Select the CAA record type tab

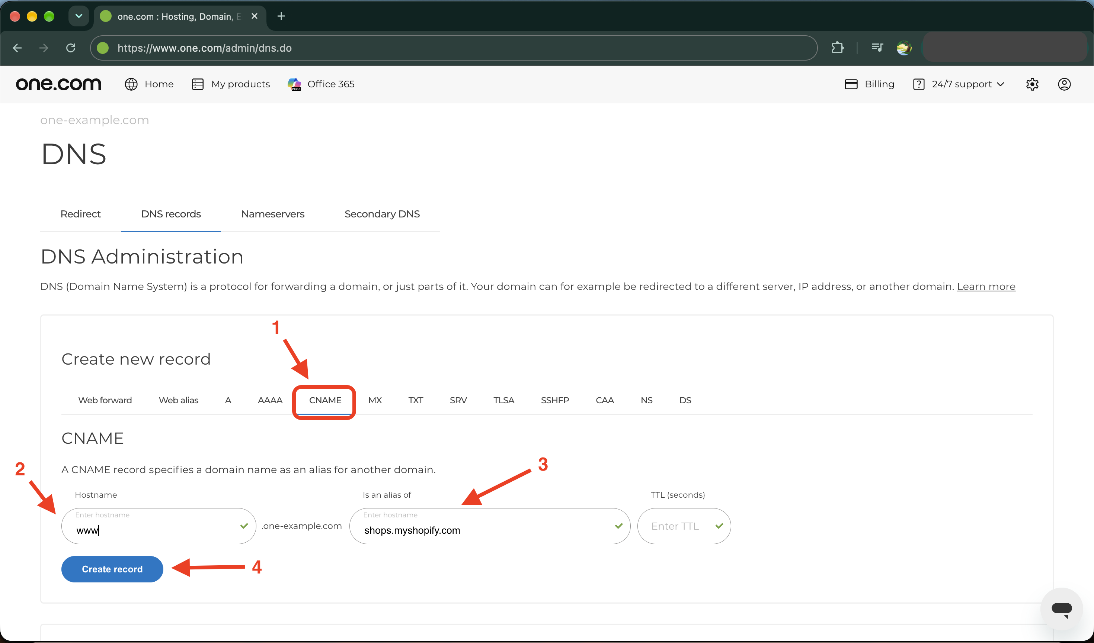click(x=605, y=400)
